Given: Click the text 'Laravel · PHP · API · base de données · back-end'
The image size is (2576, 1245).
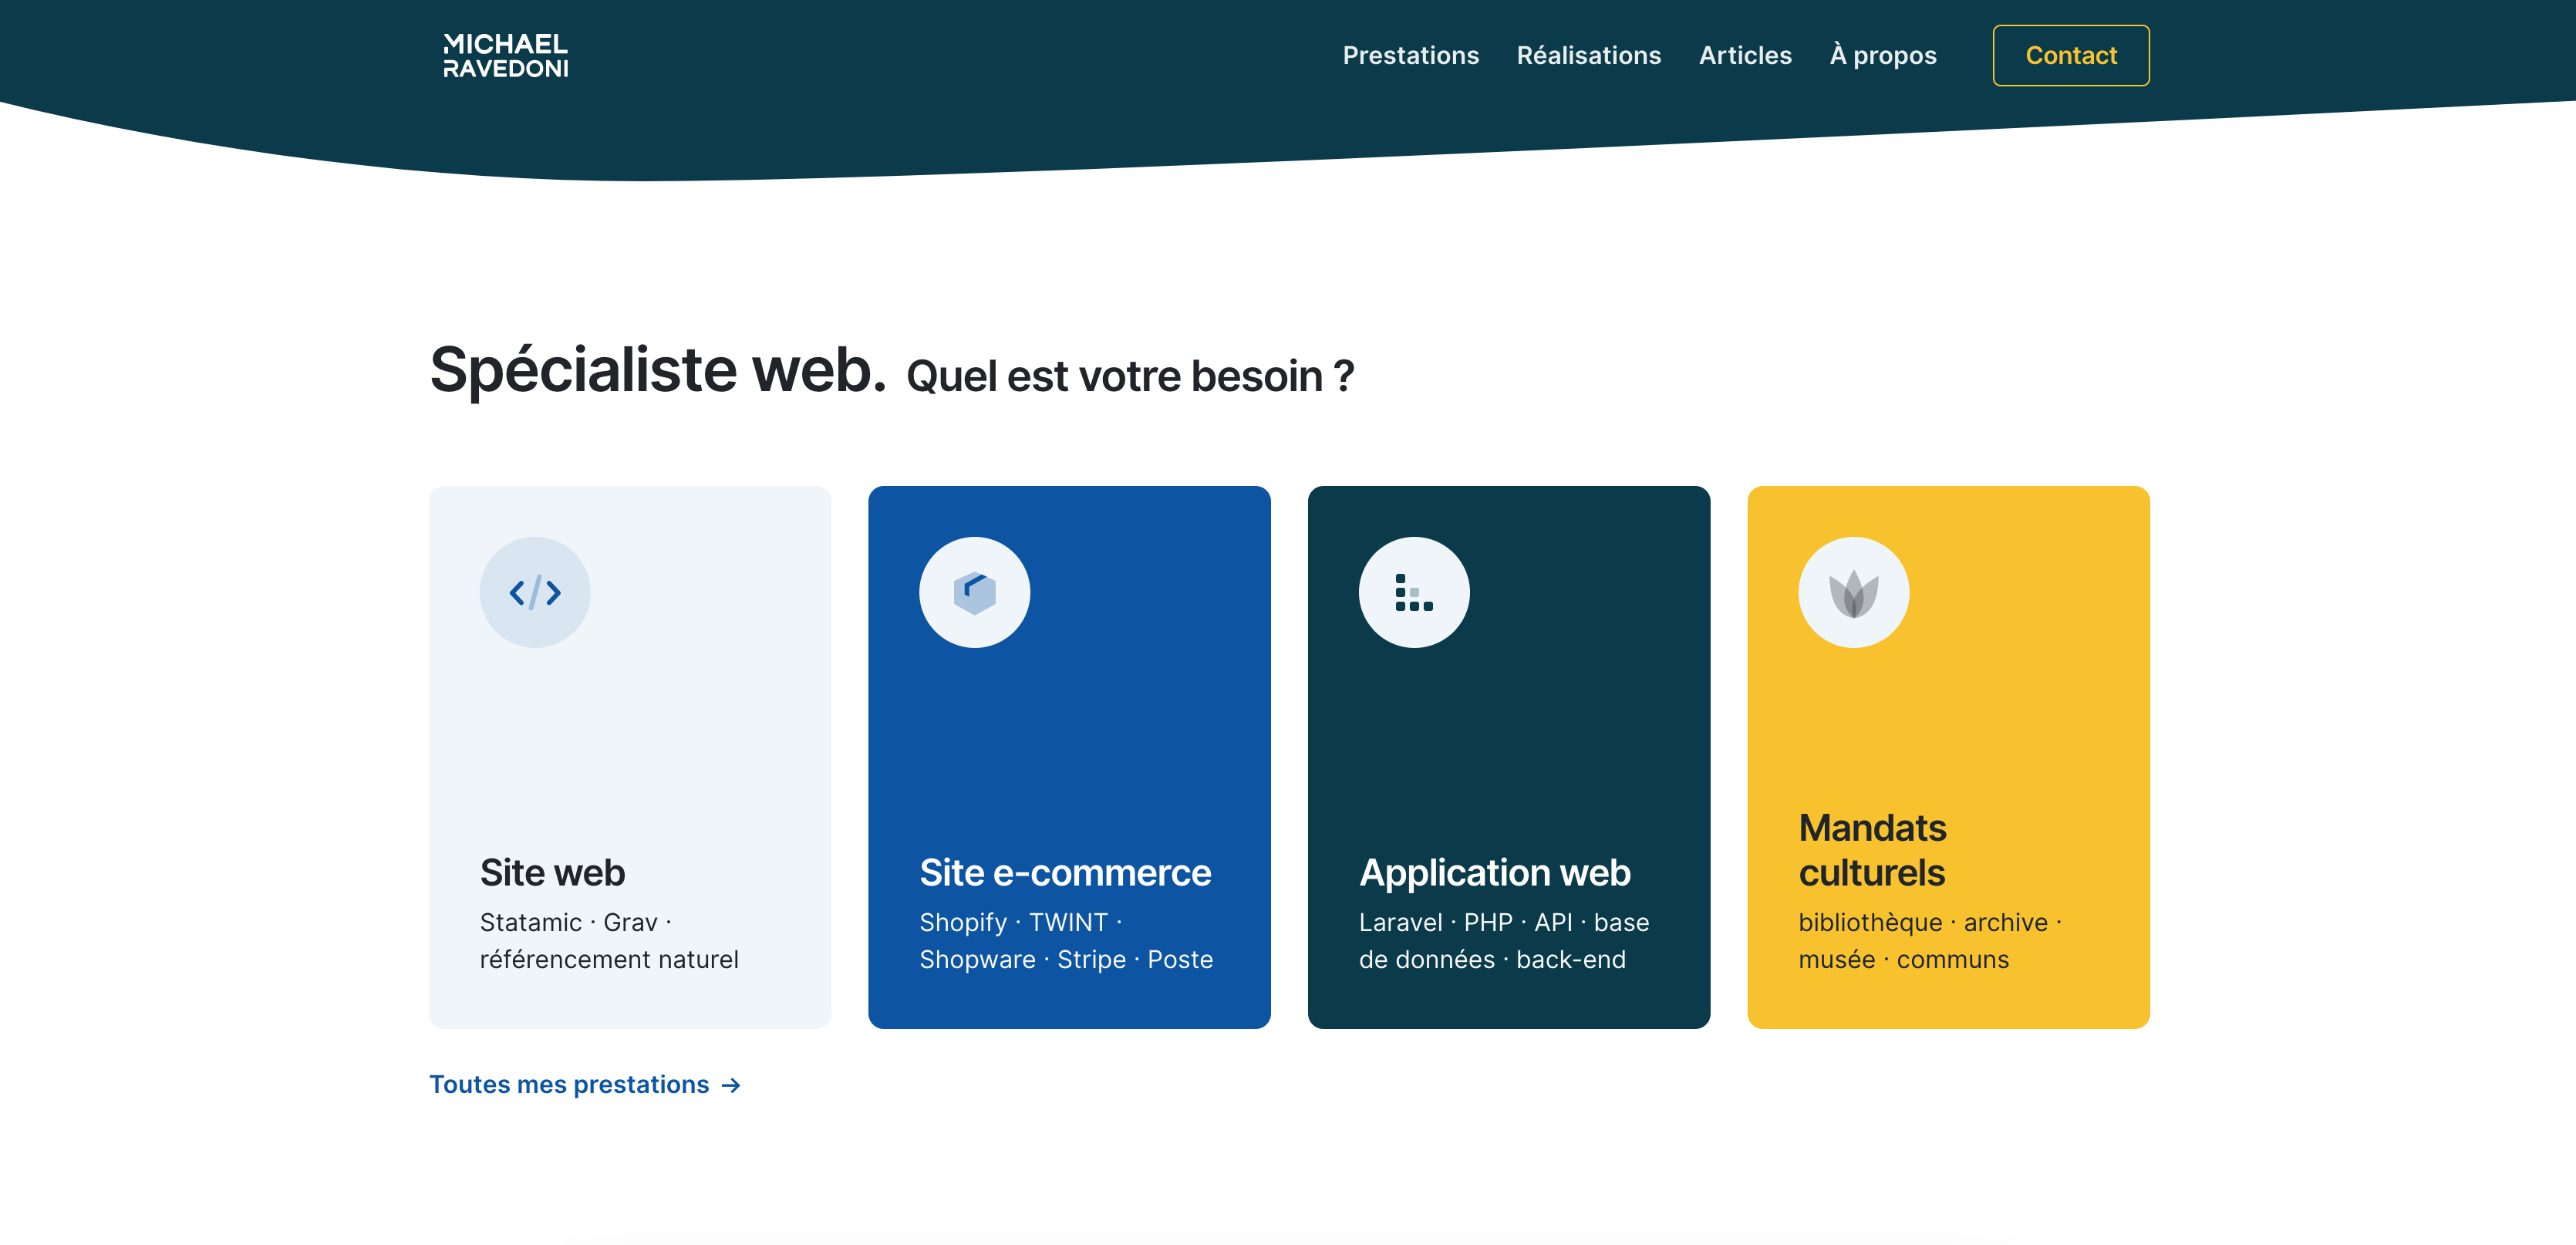Looking at the screenshot, I should pyautogui.click(x=1504, y=941).
